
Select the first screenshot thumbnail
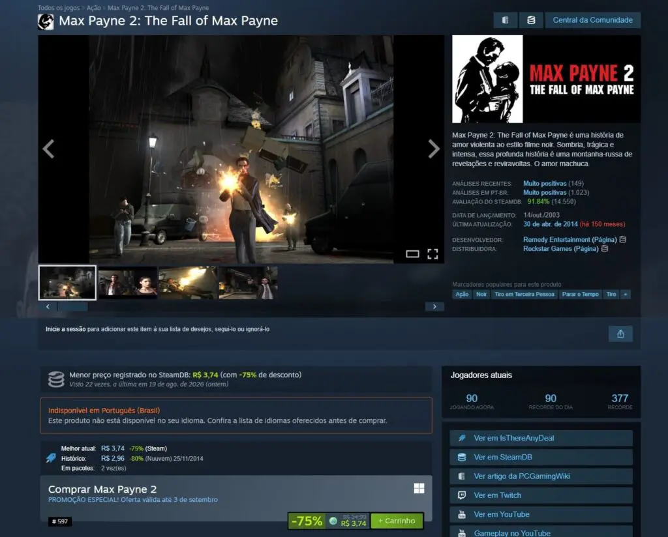[67, 283]
